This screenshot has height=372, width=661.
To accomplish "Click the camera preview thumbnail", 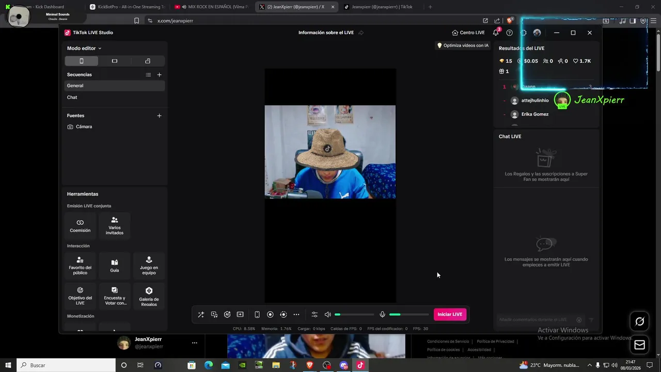I will click(330, 152).
